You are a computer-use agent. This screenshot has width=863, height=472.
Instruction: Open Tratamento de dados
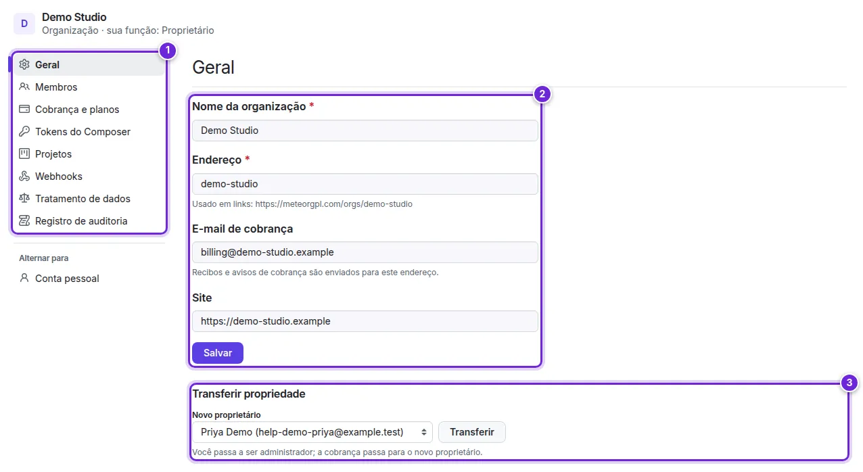click(x=89, y=199)
